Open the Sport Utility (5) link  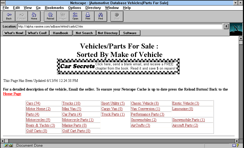(113, 103)
